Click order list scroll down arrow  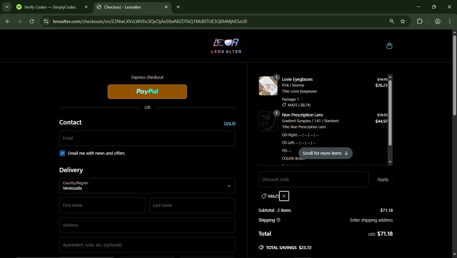(x=390, y=162)
